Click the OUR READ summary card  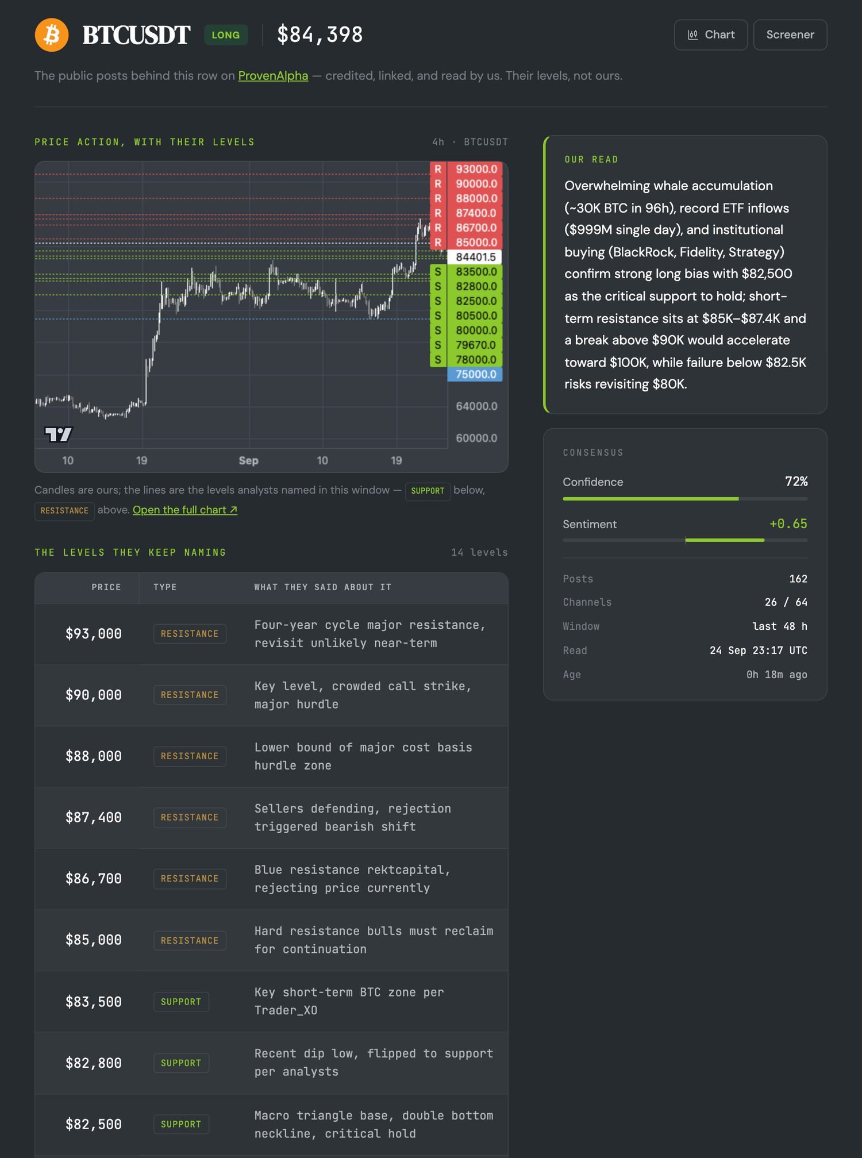tap(685, 275)
